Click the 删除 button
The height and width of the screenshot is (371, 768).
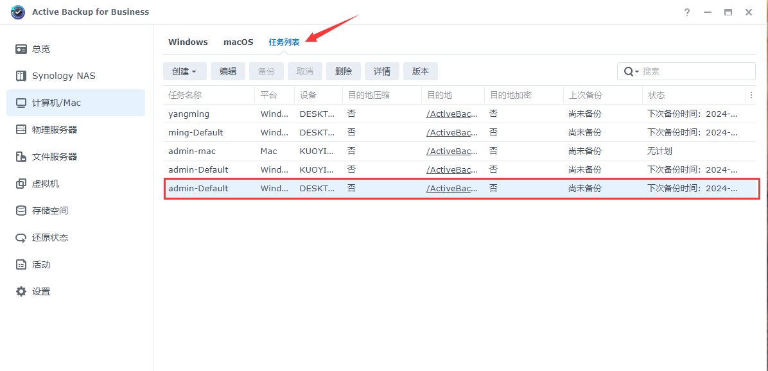point(344,71)
